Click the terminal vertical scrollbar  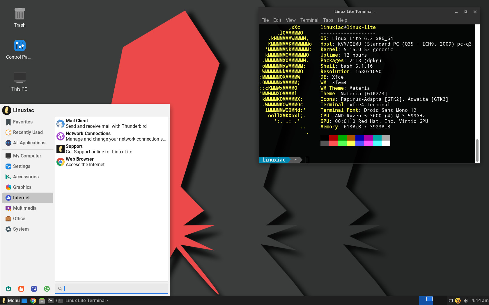pyautogui.click(x=477, y=150)
